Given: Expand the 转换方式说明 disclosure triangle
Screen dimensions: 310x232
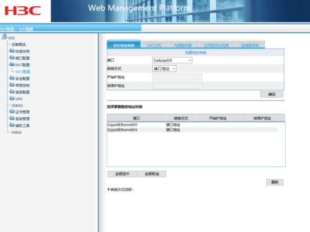Looking at the screenshot, I should point(108,189).
